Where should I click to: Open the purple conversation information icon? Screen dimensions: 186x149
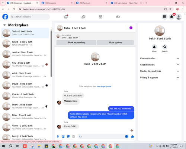click(131, 28)
